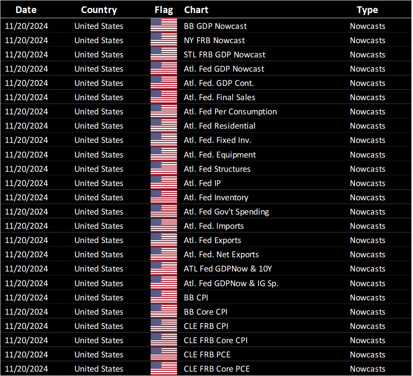Click the date in Atl. Fed. Net Exports row
The height and width of the screenshot is (376, 413).
[x=26, y=254]
